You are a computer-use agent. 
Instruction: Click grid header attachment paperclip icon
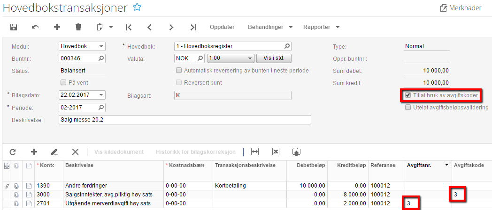[x=16, y=166]
